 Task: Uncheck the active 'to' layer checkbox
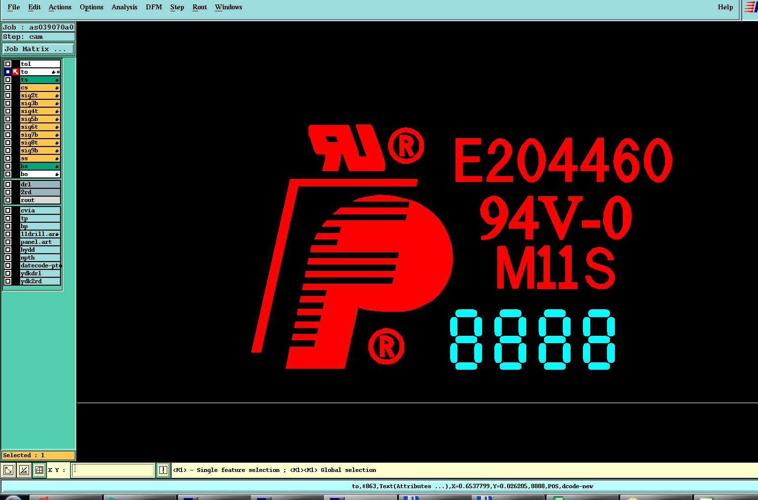coord(8,72)
